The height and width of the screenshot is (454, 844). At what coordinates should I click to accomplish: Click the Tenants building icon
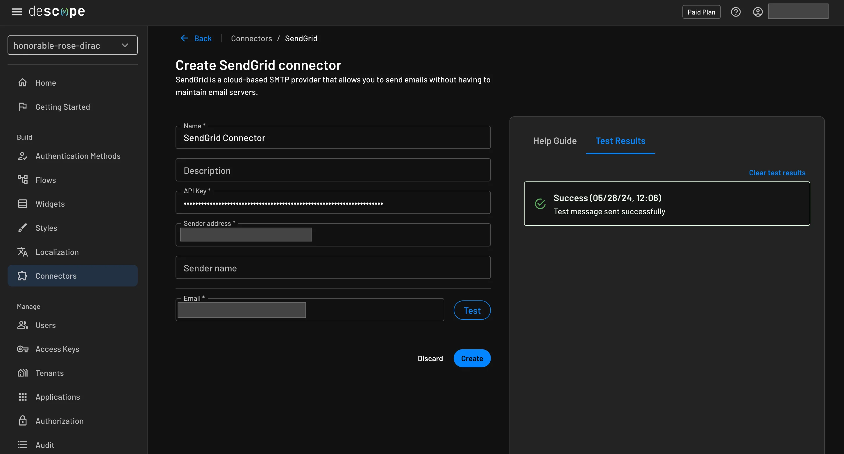pyautogui.click(x=23, y=373)
